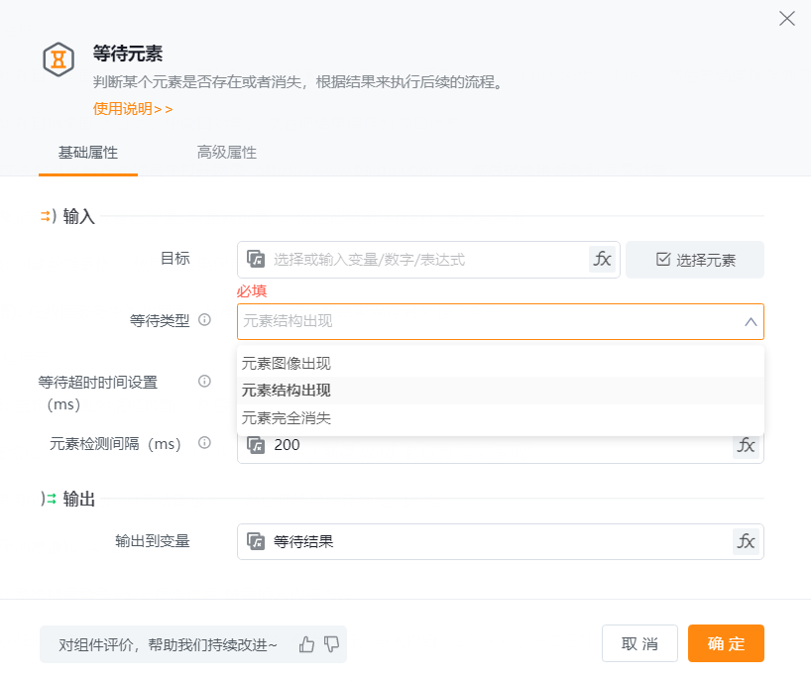Switch to 高级属性 tab
811x682 pixels.
pos(226,153)
